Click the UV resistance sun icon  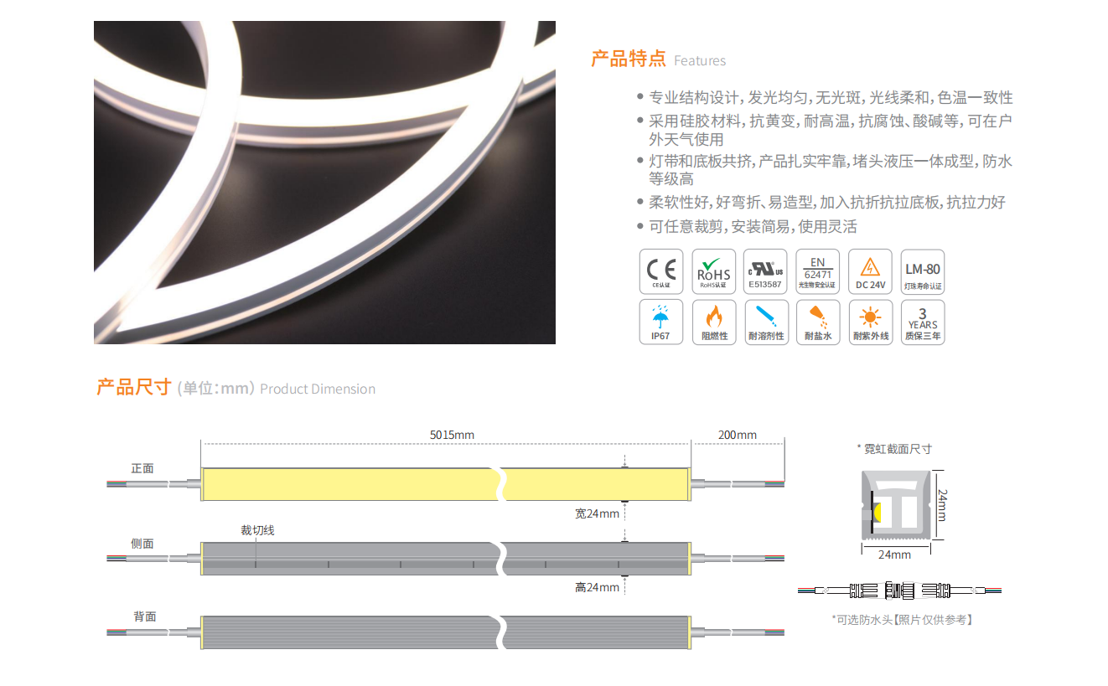[870, 322]
